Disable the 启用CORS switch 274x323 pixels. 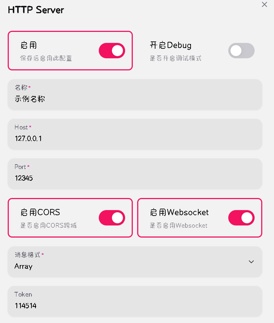(x=112, y=218)
